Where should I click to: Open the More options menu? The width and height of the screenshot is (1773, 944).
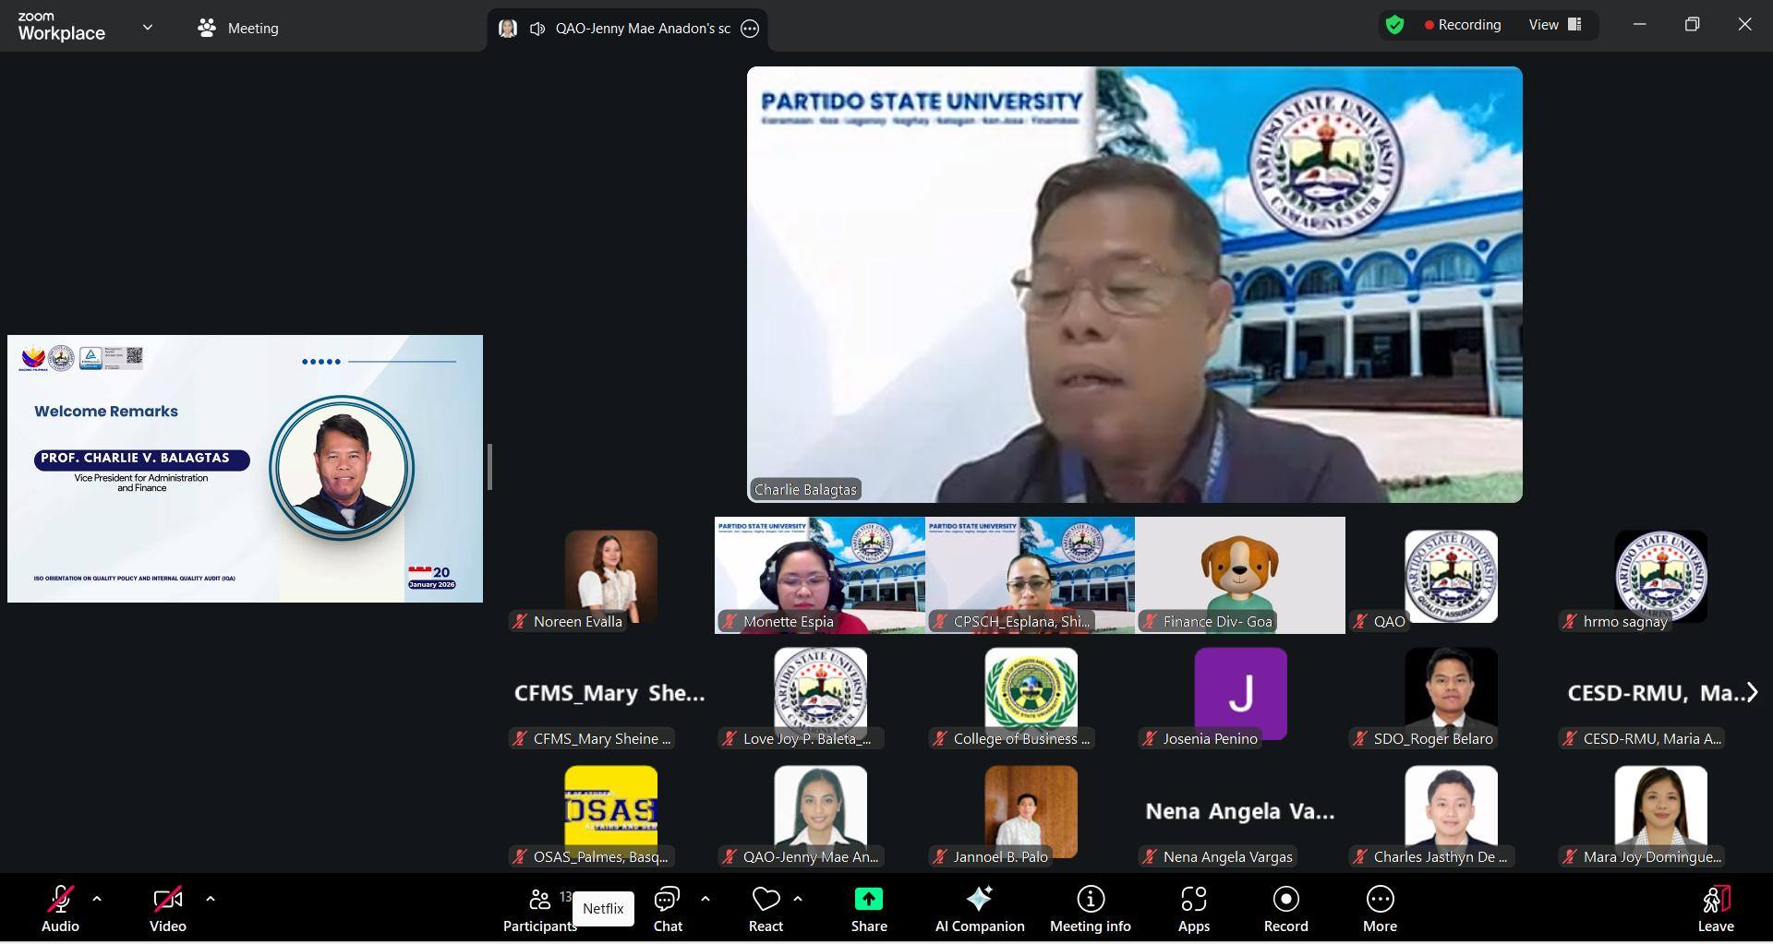[x=1380, y=909]
